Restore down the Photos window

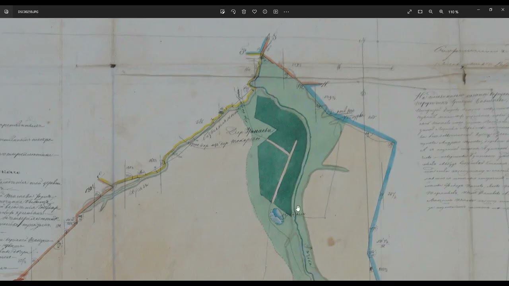point(491,10)
